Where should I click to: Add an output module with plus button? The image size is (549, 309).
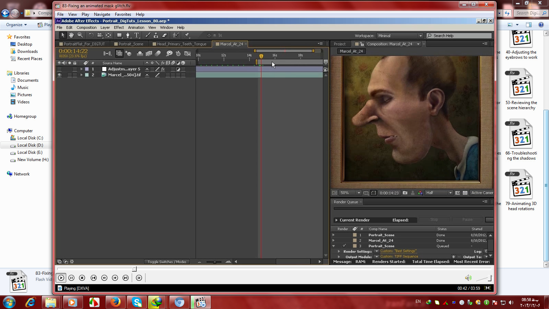pos(453,257)
